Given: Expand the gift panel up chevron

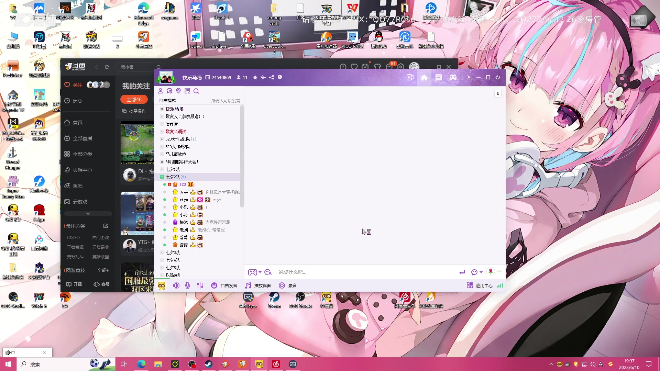Looking at the screenshot, I should coord(499,271).
